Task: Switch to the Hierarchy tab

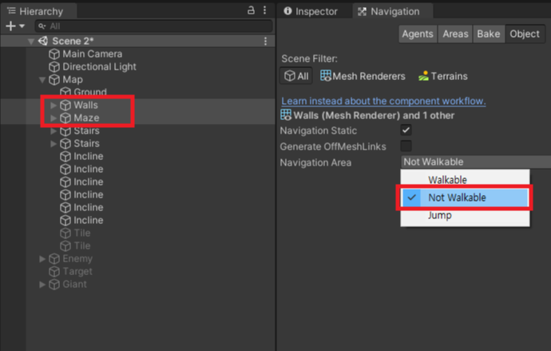Action: click(38, 11)
